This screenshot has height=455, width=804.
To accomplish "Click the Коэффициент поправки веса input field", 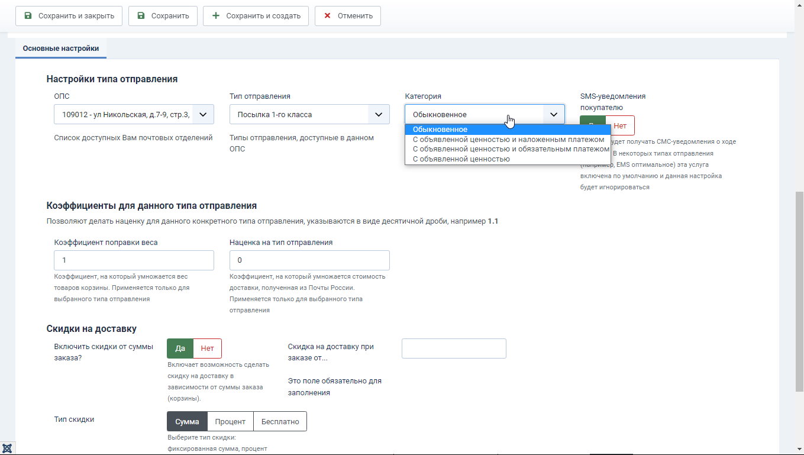I will [x=134, y=260].
